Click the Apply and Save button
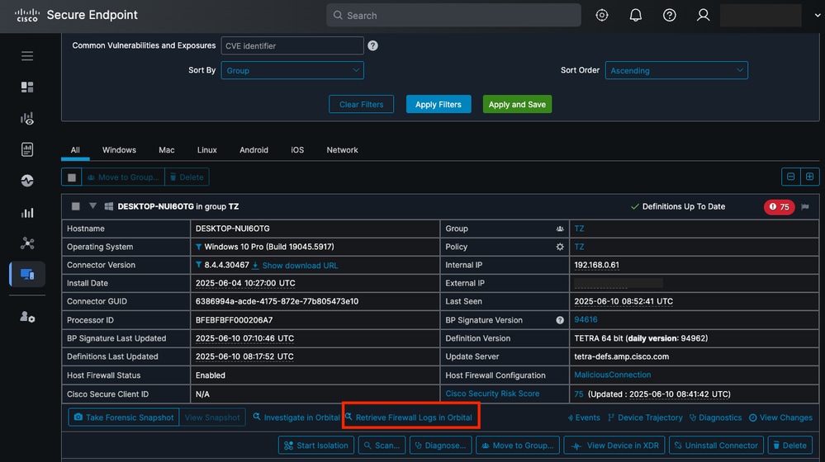The image size is (825, 462). coord(517,104)
